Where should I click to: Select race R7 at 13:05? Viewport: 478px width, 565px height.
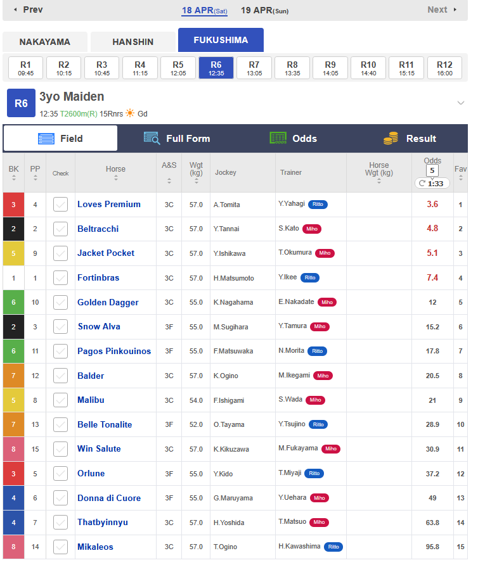(x=254, y=68)
